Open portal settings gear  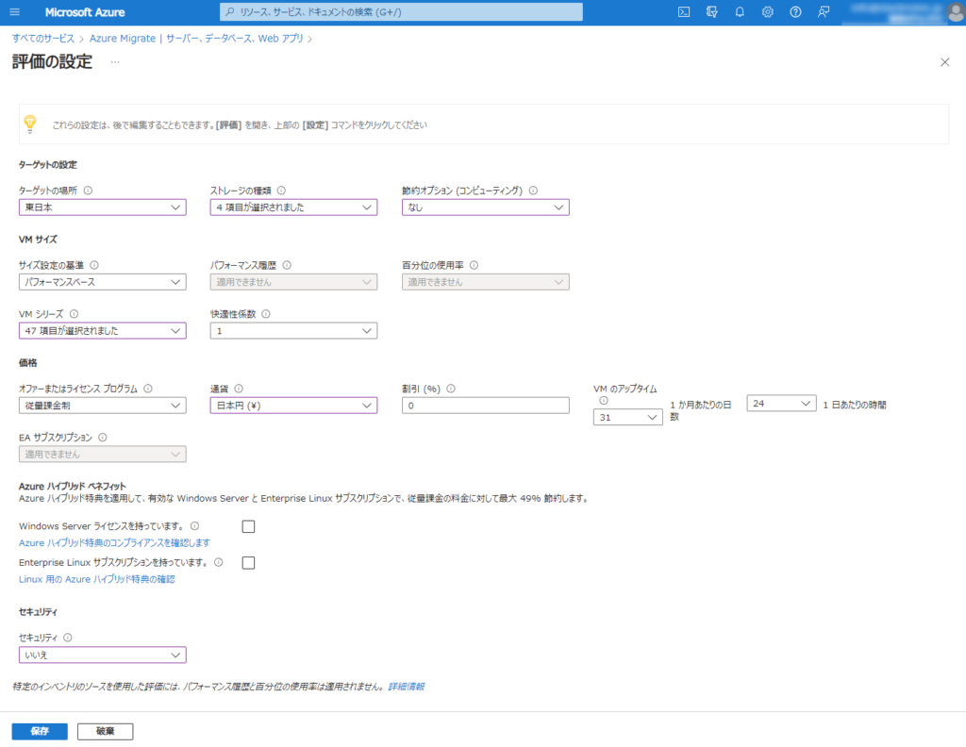[x=768, y=11]
